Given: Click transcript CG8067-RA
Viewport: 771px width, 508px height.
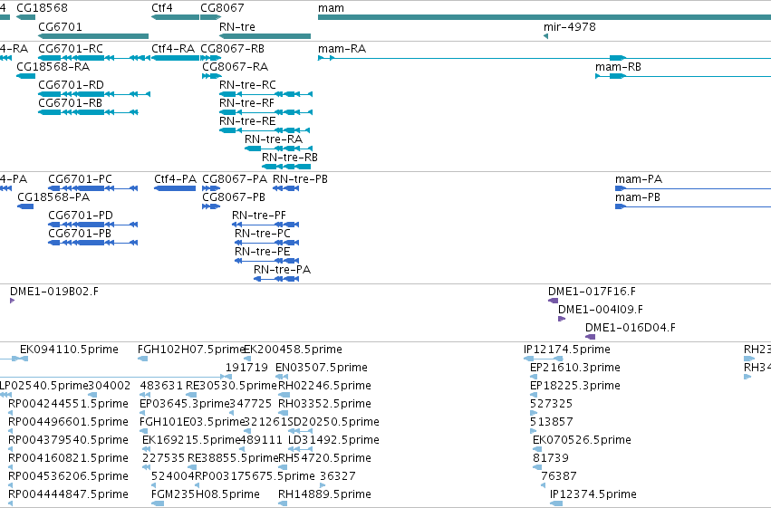Looking at the screenshot, I should [212, 76].
